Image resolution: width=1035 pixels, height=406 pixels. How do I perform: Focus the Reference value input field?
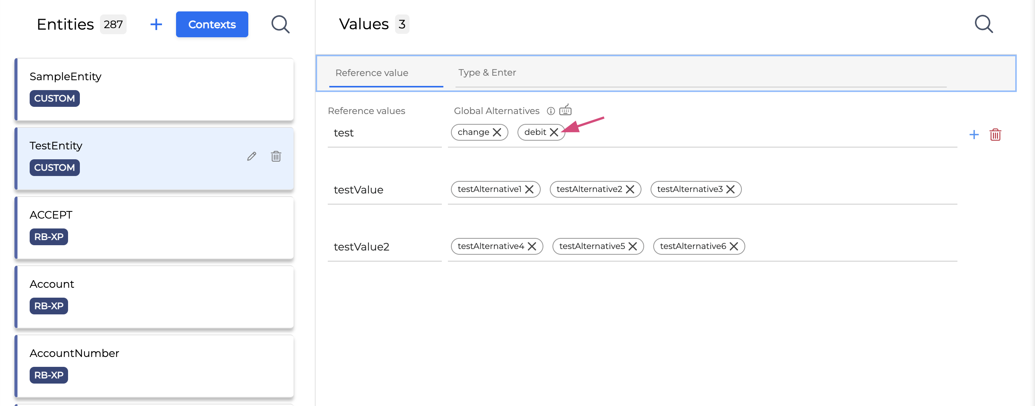tap(386, 73)
